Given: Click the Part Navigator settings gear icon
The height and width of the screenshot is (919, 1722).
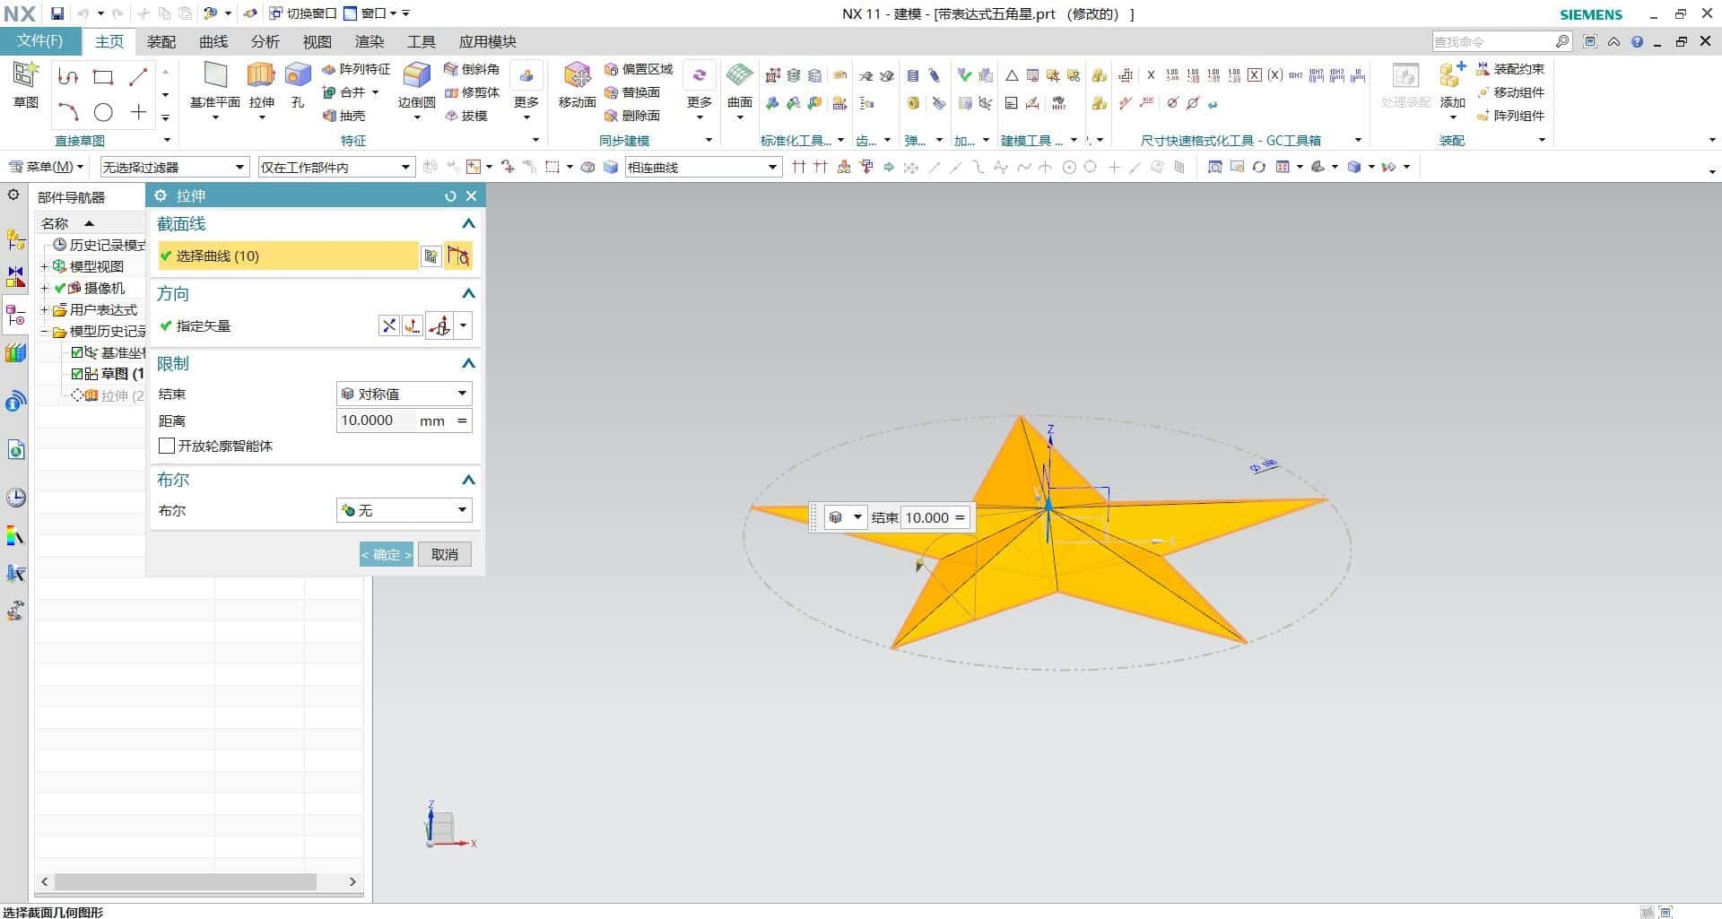Looking at the screenshot, I should [13, 195].
